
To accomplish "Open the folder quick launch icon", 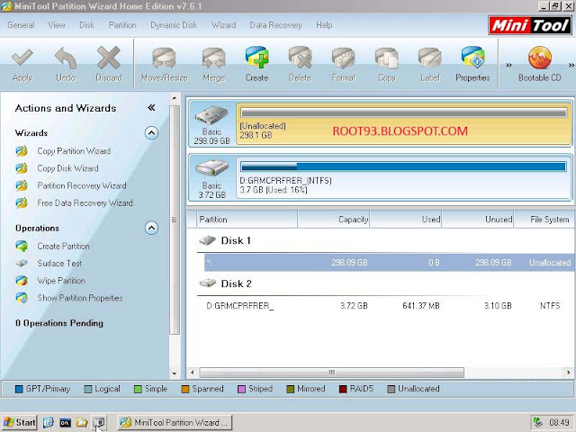I will (x=82, y=423).
